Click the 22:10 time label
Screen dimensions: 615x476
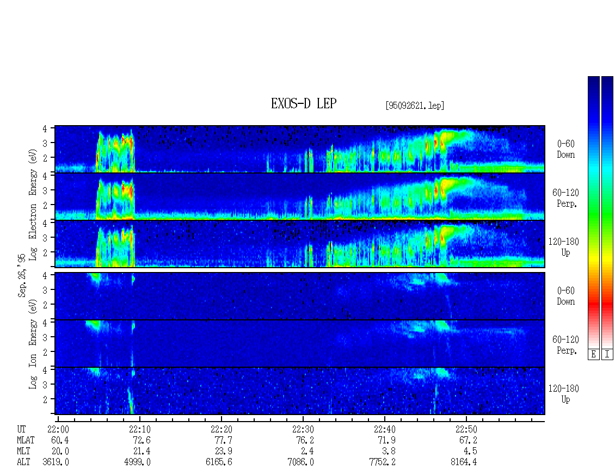click(140, 429)
